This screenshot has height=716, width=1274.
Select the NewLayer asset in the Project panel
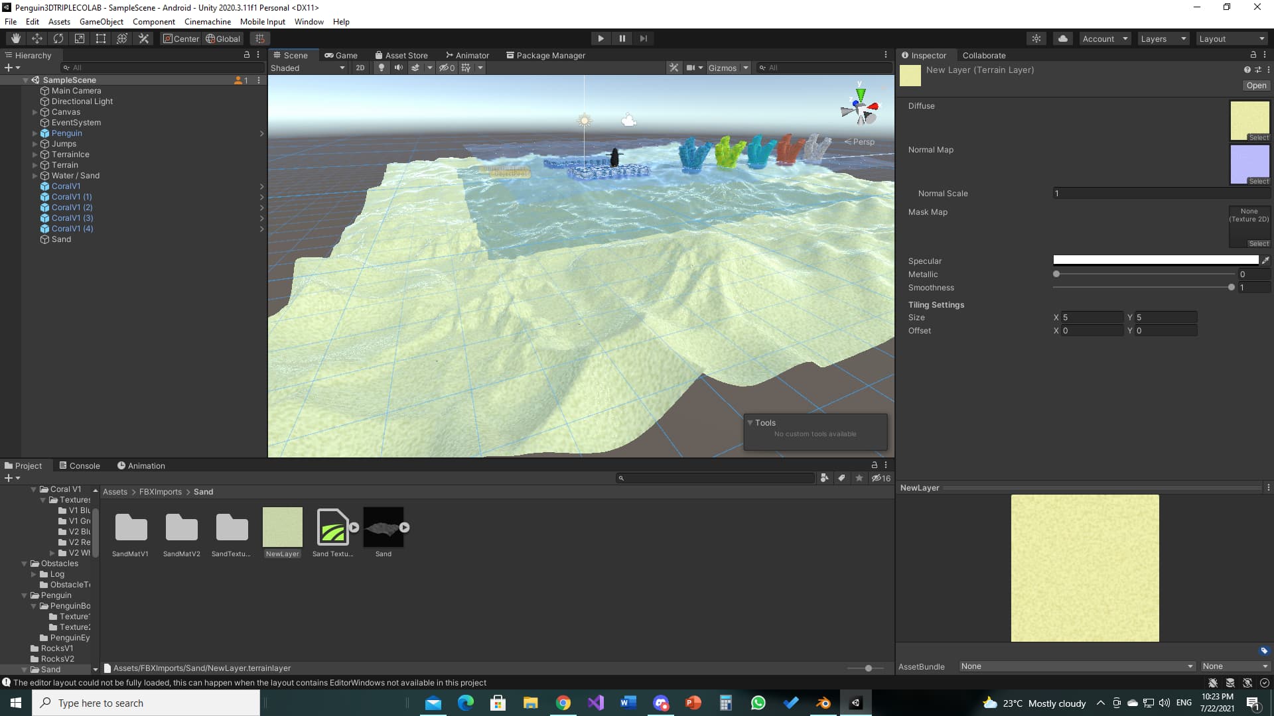pyautogui.click(x=282, y=527)
